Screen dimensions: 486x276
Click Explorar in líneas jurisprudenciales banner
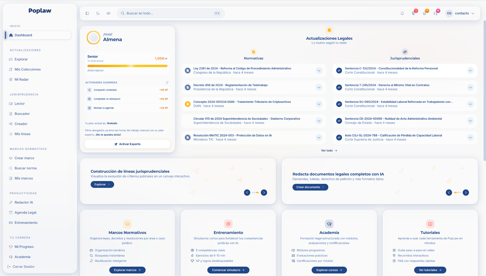pyautogui.click(x=102, y=184)
